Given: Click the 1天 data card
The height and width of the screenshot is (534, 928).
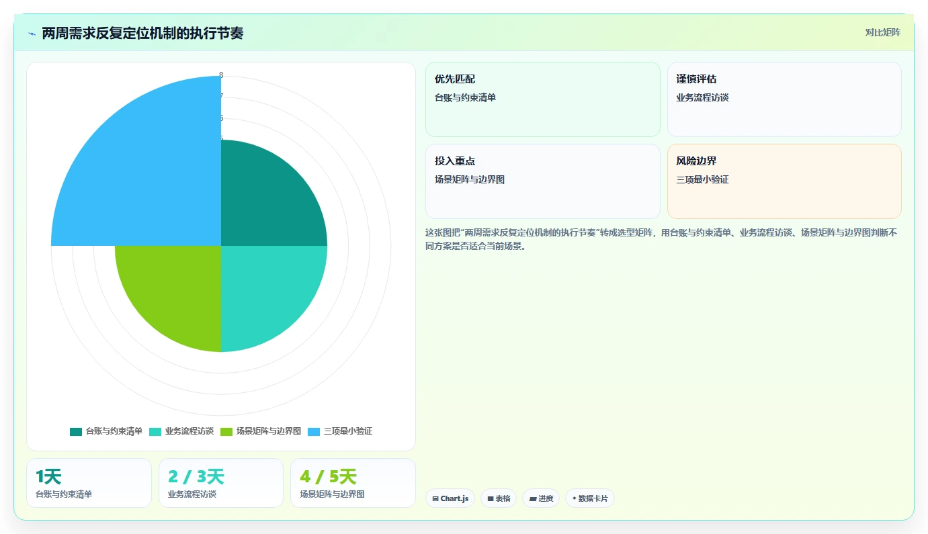Looking at the screenshot, I should pyautogui.click(x=89, y=483).
